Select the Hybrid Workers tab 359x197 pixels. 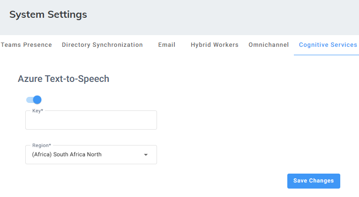pos(214,45)
